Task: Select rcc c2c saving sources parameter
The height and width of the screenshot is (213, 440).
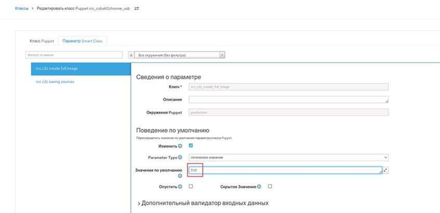Action: pos(55,82)
